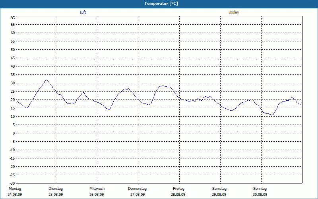318x199 pixels.
Task: Click the Montag day label
Action: pos(15,189)
